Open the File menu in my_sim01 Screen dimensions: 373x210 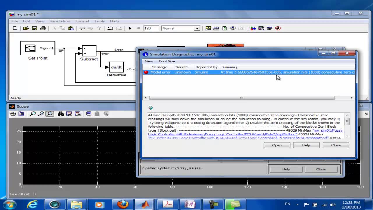[x=15, y=21]
